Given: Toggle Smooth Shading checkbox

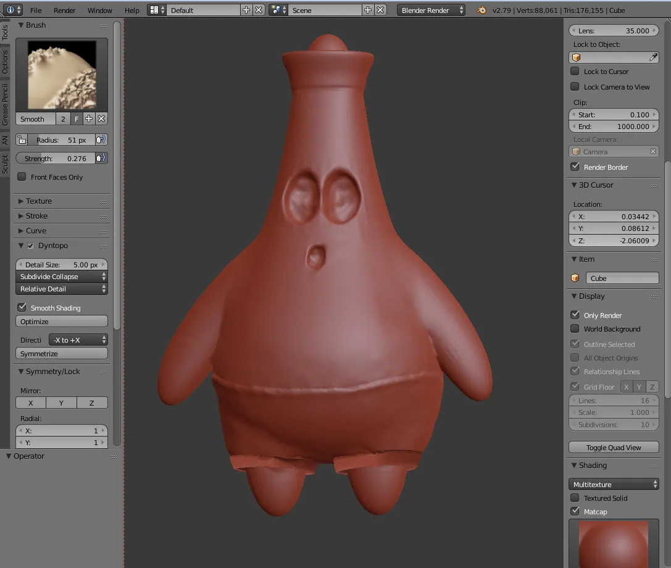Looking at the screenshot, I should pyautogui.click(x=22, y=307).
